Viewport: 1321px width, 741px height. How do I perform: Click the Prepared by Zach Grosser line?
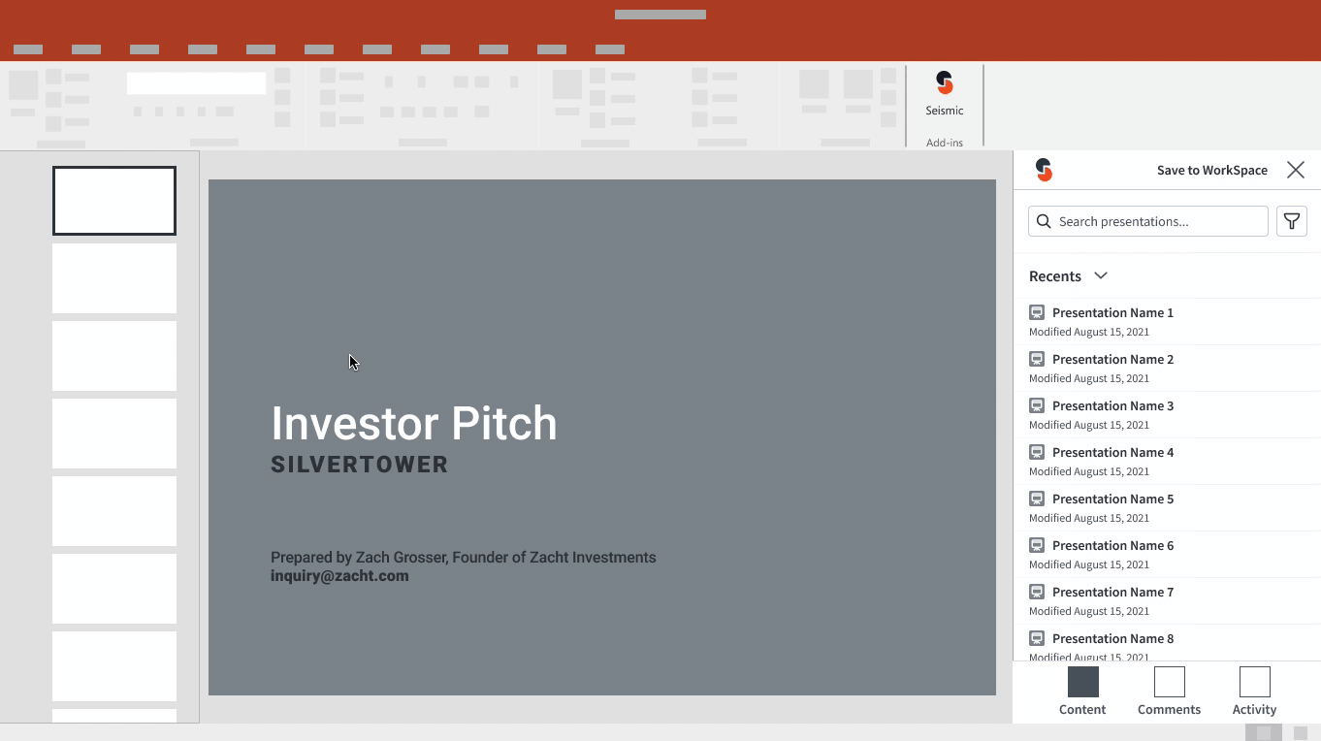coord(464,558)
